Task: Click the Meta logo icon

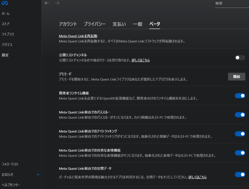Action: tap(5, 3)
